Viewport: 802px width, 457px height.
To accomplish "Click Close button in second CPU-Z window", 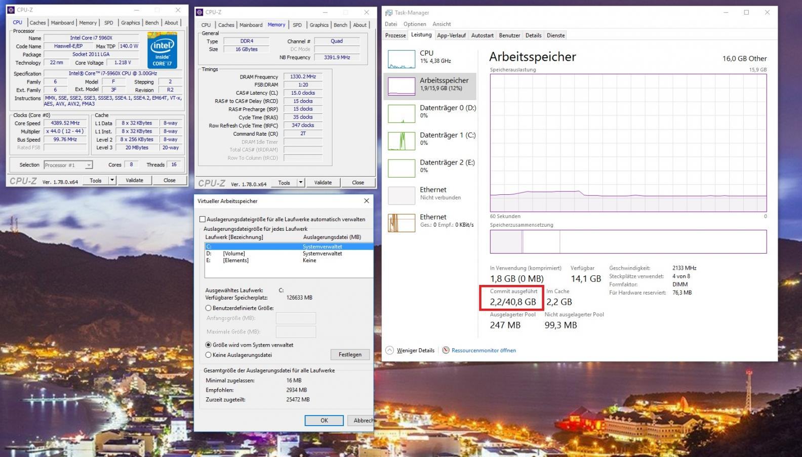I will 358,183.
